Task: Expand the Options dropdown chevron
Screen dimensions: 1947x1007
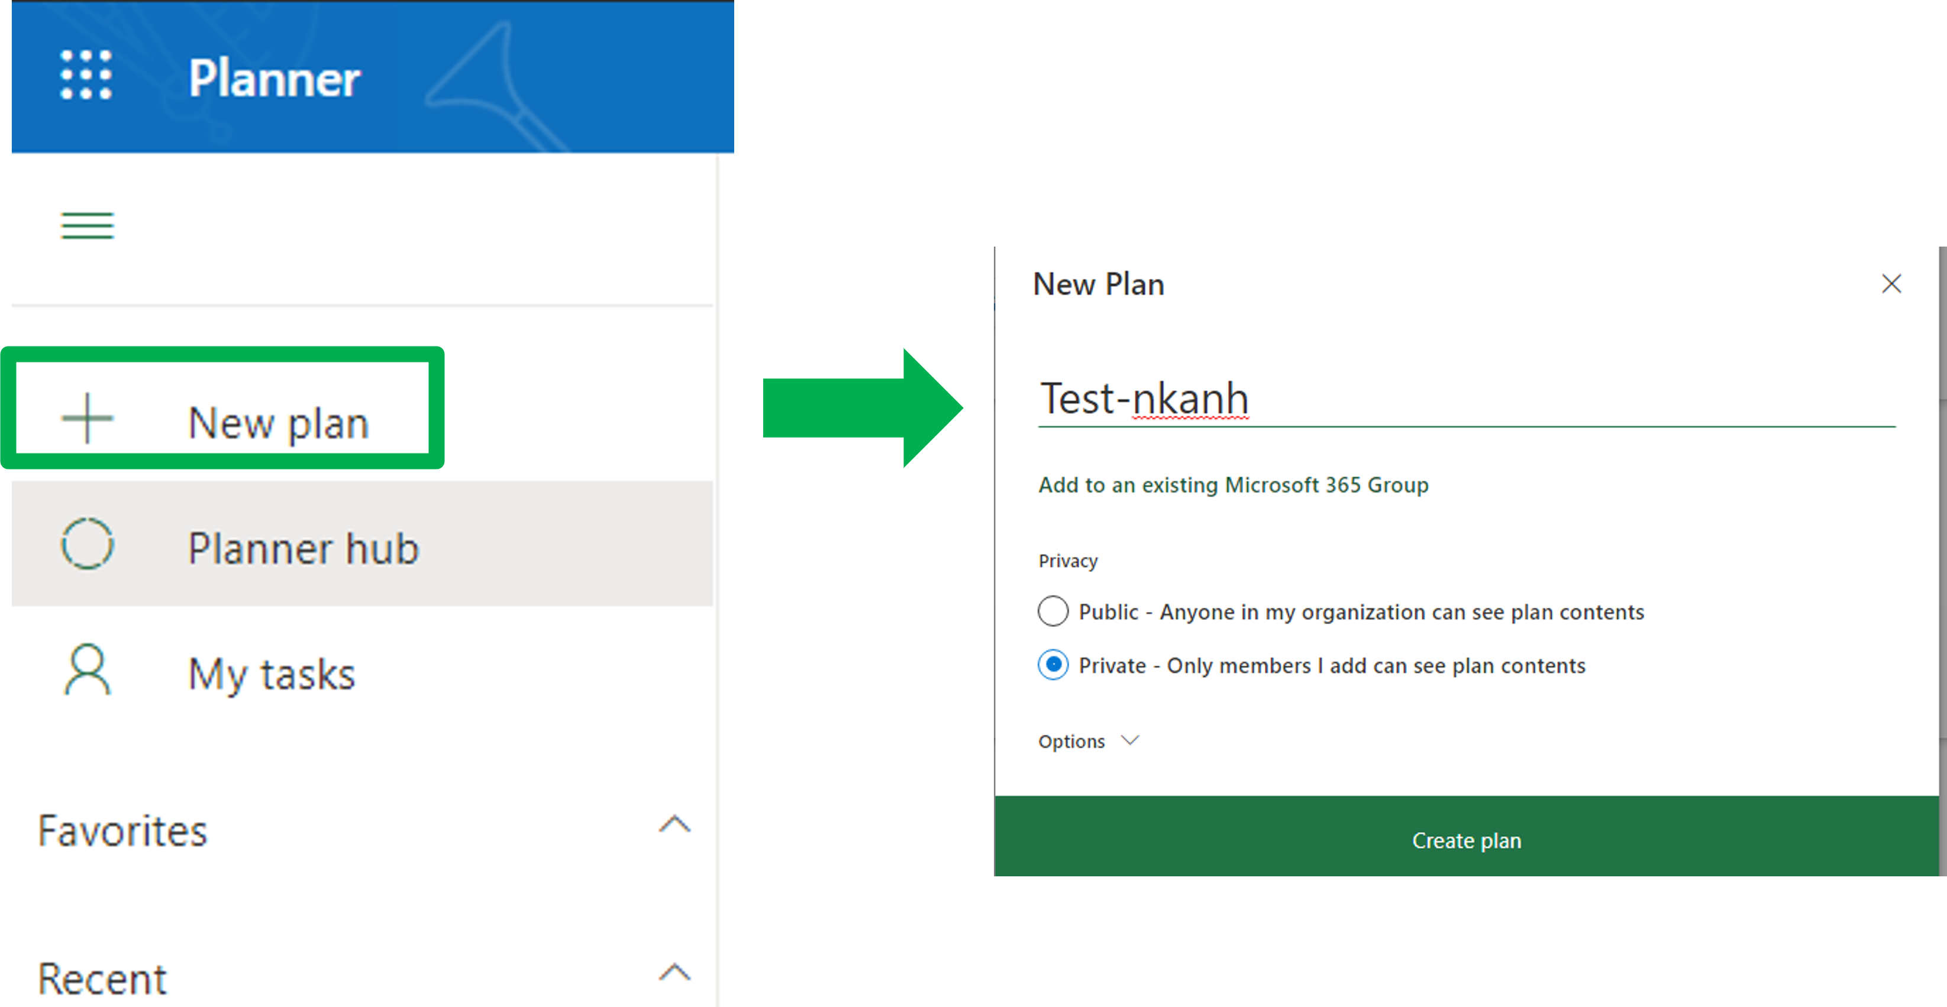Action: (x=1130, y=740)
